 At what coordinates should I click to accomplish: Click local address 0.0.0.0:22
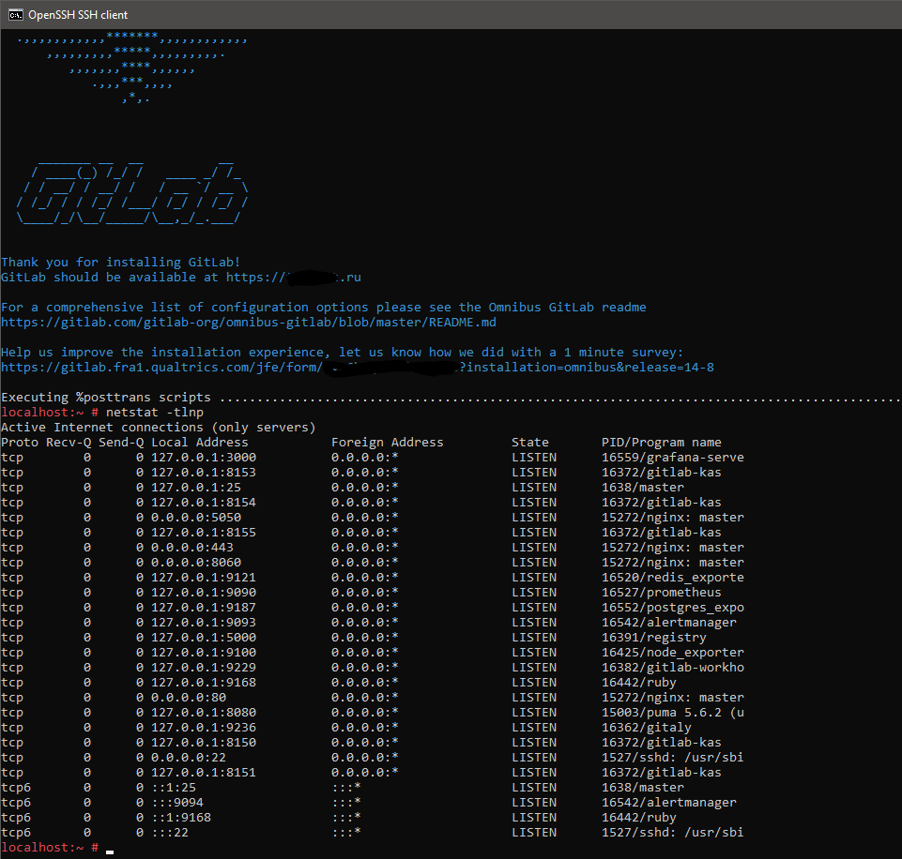point(189,758)
